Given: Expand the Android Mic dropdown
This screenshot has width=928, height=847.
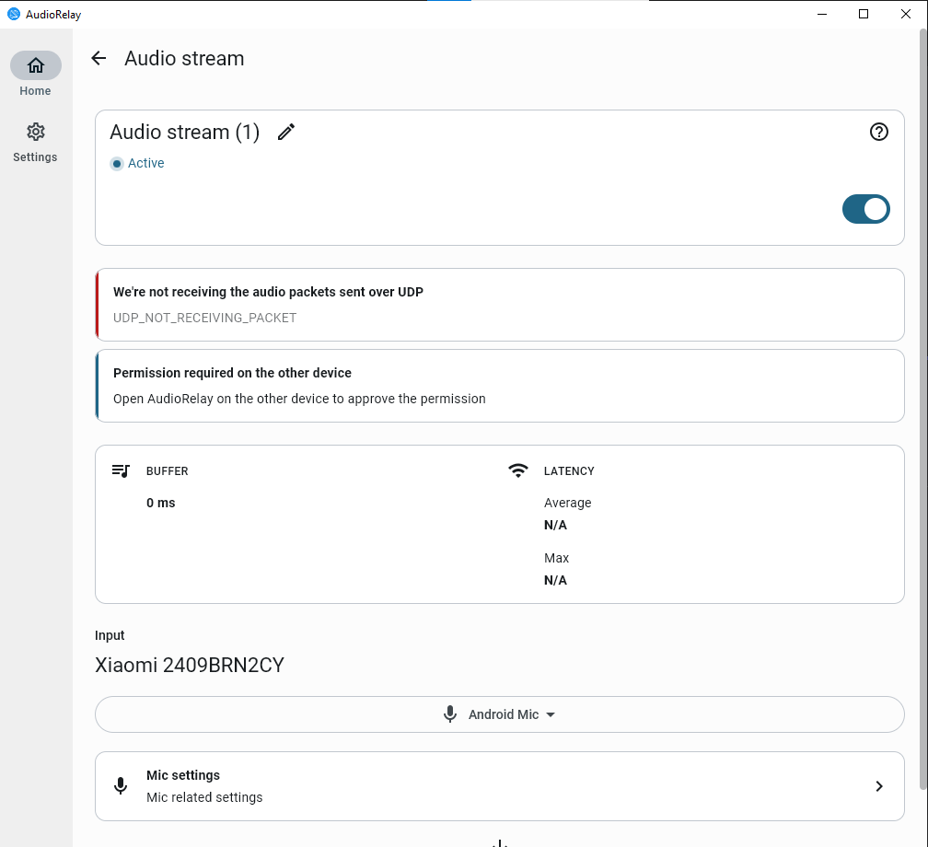Looking at the screenshot, I should click(499, 714).
